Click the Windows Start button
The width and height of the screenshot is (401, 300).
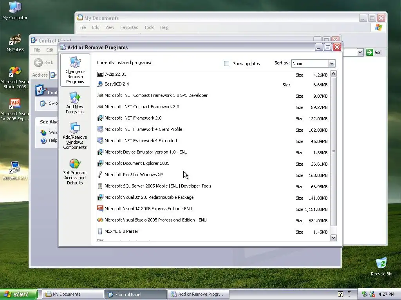click(x=19, y=295)
